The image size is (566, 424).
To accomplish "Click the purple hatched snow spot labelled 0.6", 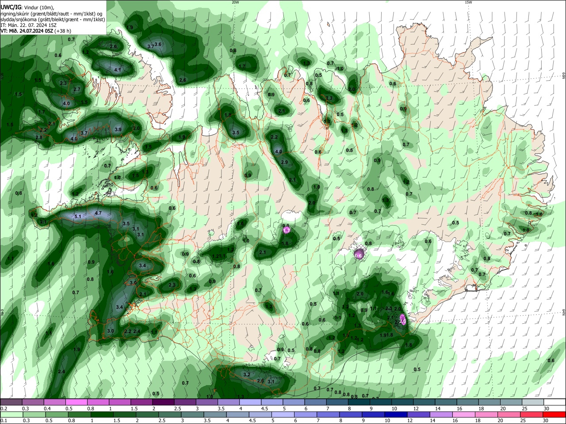I will [359, 254].
